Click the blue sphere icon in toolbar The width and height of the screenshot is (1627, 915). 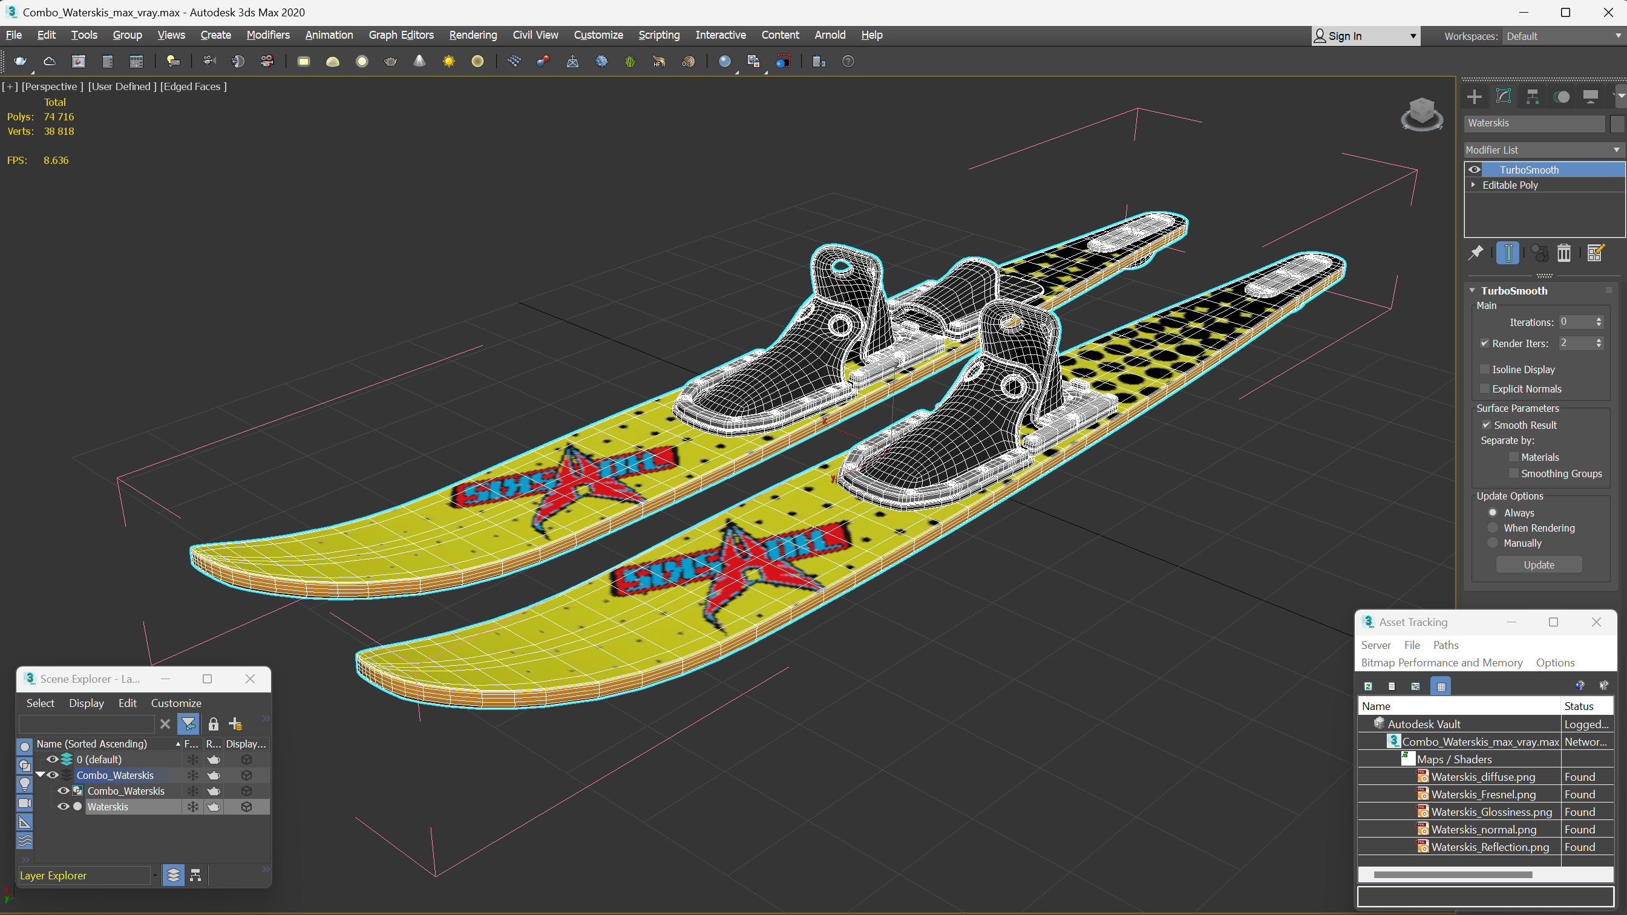[x=724, y=61]
